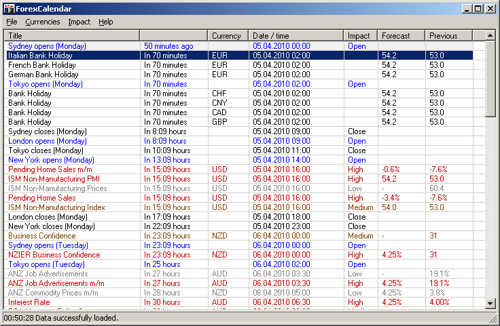Click the scrollbar down arrow

tap(490, 303)
